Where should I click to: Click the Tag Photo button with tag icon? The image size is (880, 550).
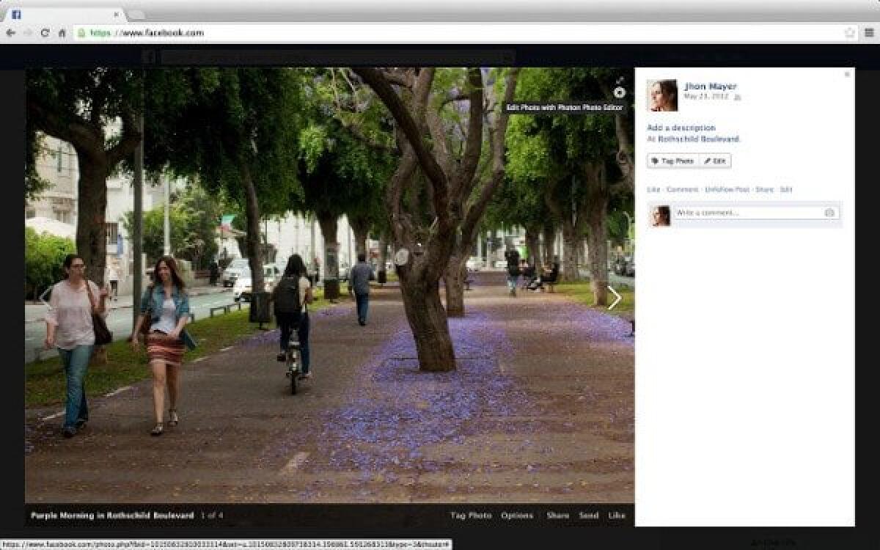click(672, 161)
